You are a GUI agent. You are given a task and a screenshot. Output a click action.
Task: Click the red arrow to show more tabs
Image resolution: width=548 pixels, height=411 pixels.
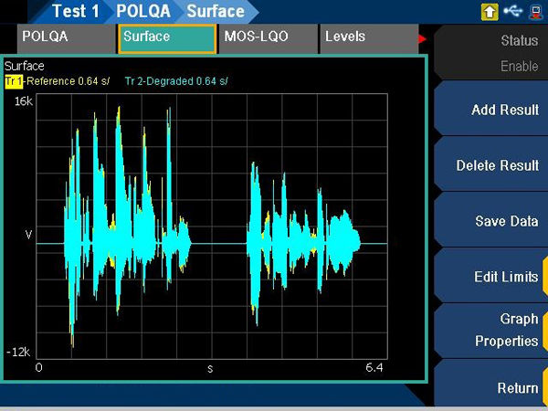[422, 38]
